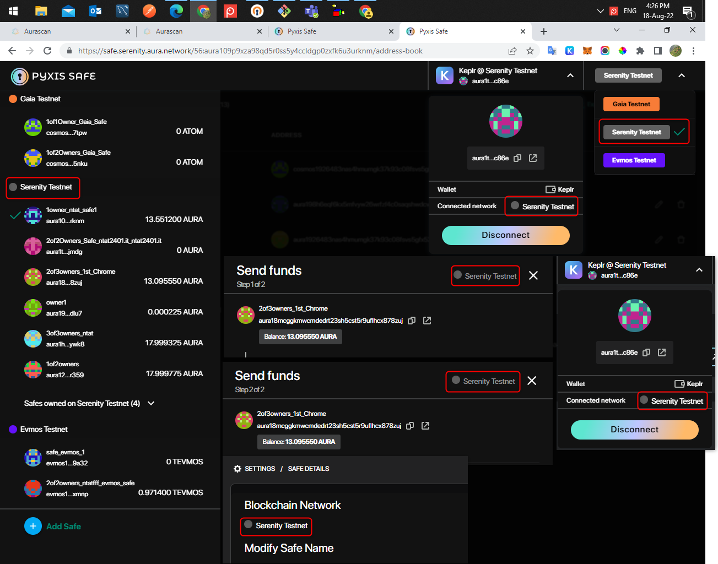Click the copy icon beside aura18mcggk address
Viewport: 718px width, 564px height.
tap(412, 320)
